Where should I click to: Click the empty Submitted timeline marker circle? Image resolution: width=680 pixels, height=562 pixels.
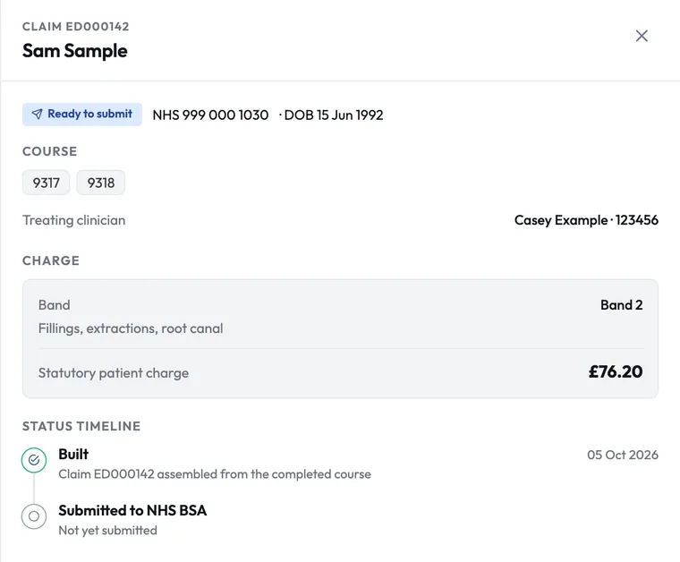click(34, 516)
